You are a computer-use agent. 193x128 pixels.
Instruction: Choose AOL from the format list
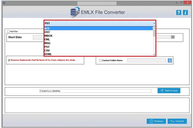coord(99,28)
